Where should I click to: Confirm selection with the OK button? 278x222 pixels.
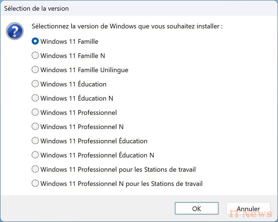(197, 209)
